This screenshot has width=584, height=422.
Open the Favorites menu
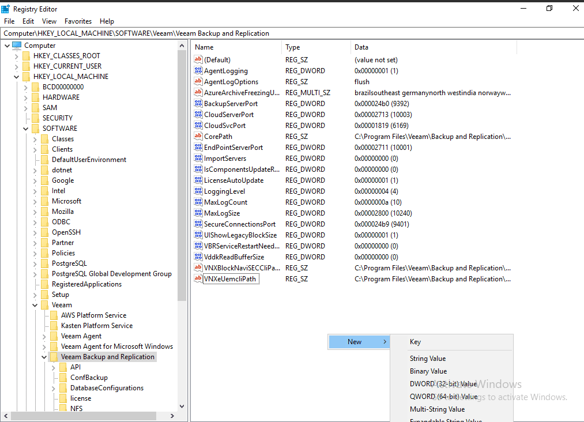78,21
